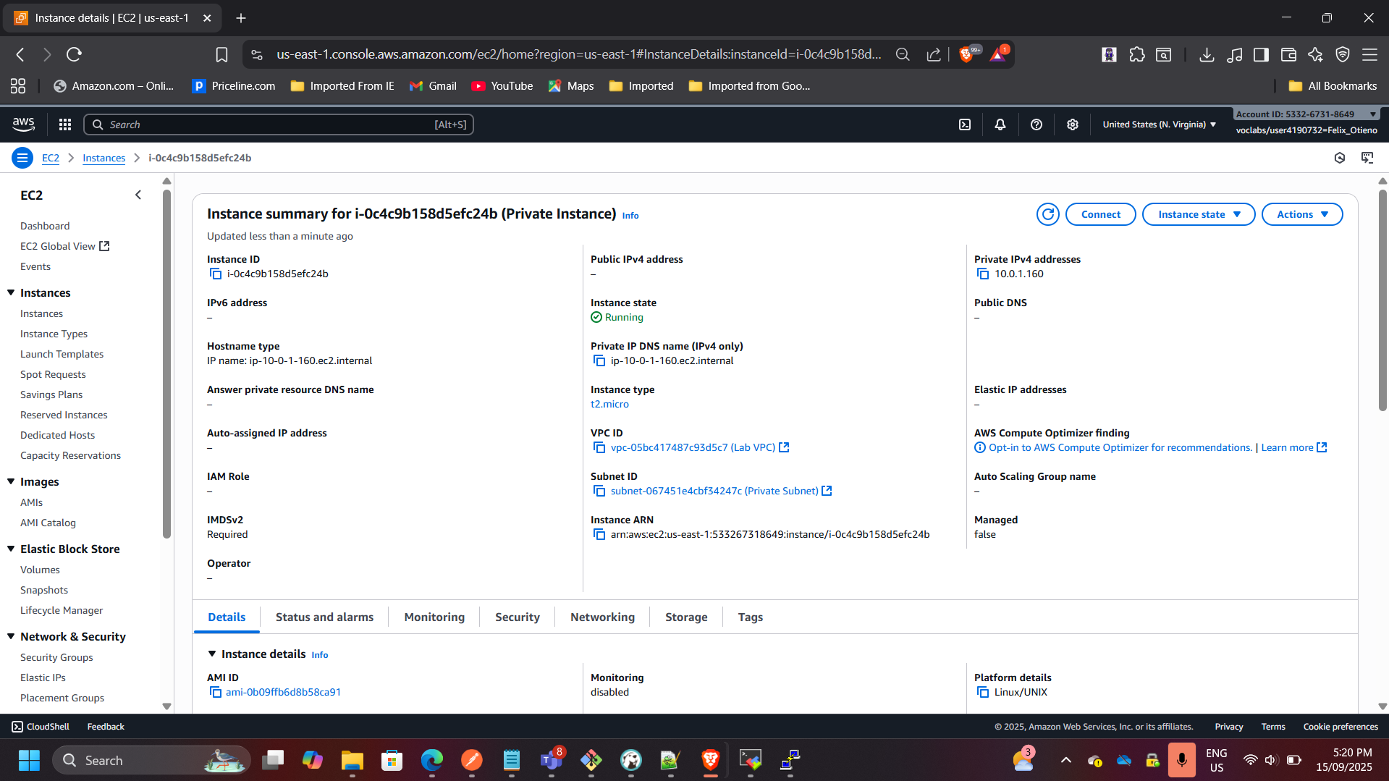Open the t2.micro instance type link
Image resolution: width=1389 pixels, height=781 pixels.
coord(609,404)
